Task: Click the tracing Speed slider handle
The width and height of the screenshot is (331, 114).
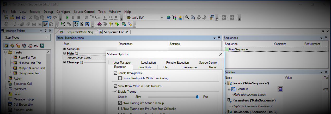Action: point(197,97)
